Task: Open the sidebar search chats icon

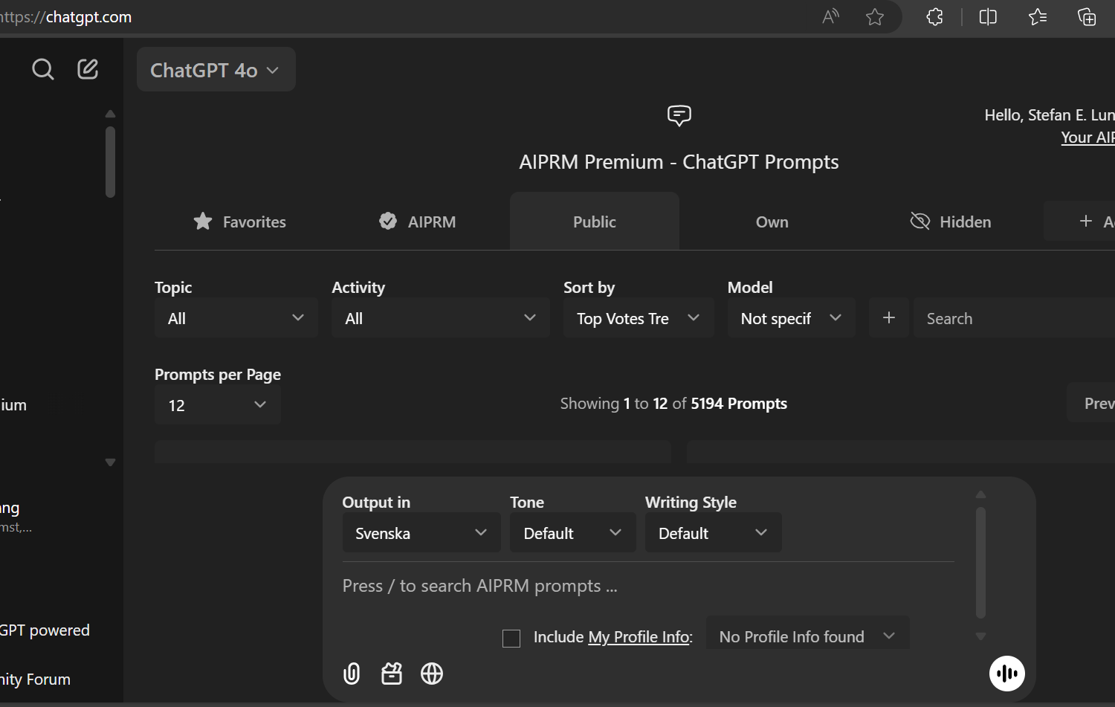Action: tap(43, 69)
